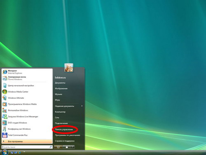206x155 pixels.
Task: Open Компьютер
Action: (x=60, y=112)
